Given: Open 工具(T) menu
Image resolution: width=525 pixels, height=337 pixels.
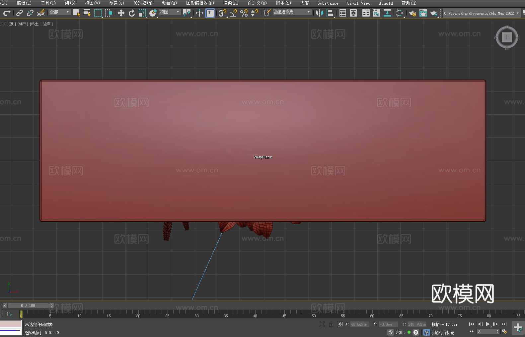Looking at the screenshot, I should [48, 3].
